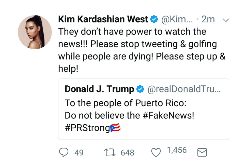Like the tweet with the heart icon
Viewport: 247px width, 168px height.
(156, 152)
